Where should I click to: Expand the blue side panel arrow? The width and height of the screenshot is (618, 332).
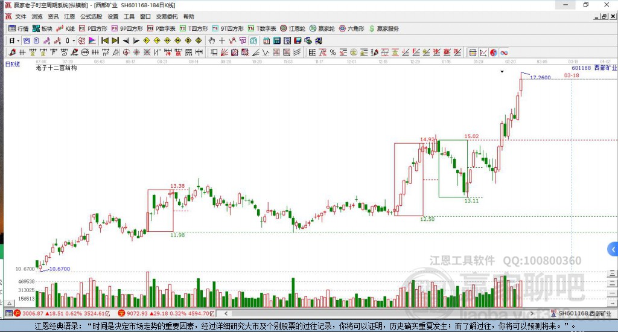[613, 249]
